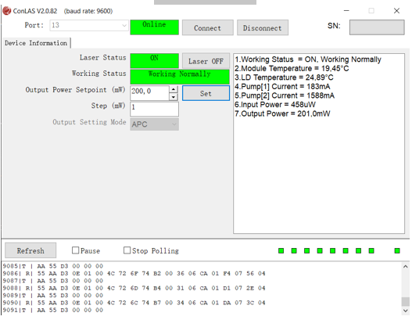Viewport: 412px width, 320px height.
Task: Click the Output Power Setpoint field
Action: [x=150, y=93]
